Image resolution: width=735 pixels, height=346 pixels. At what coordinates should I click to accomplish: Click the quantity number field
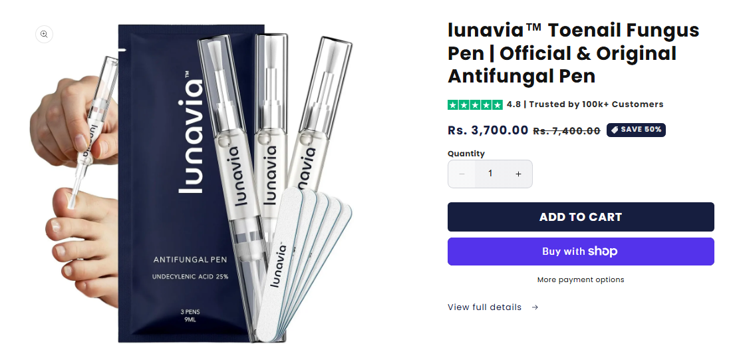coord(490,174)
